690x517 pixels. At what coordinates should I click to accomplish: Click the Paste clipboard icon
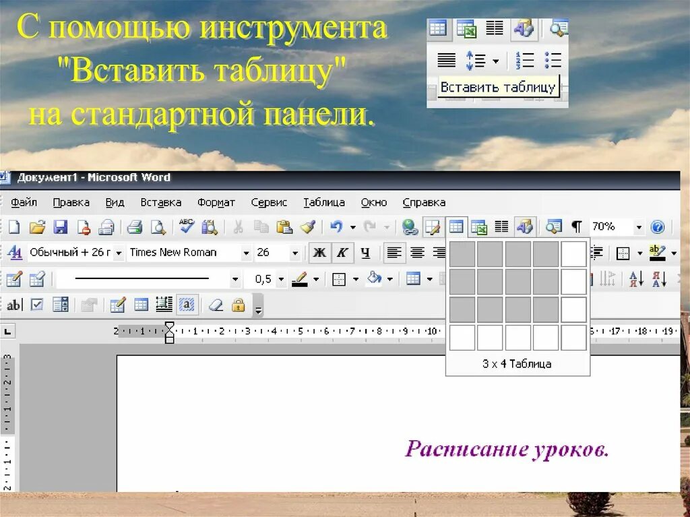click(284, 227)
